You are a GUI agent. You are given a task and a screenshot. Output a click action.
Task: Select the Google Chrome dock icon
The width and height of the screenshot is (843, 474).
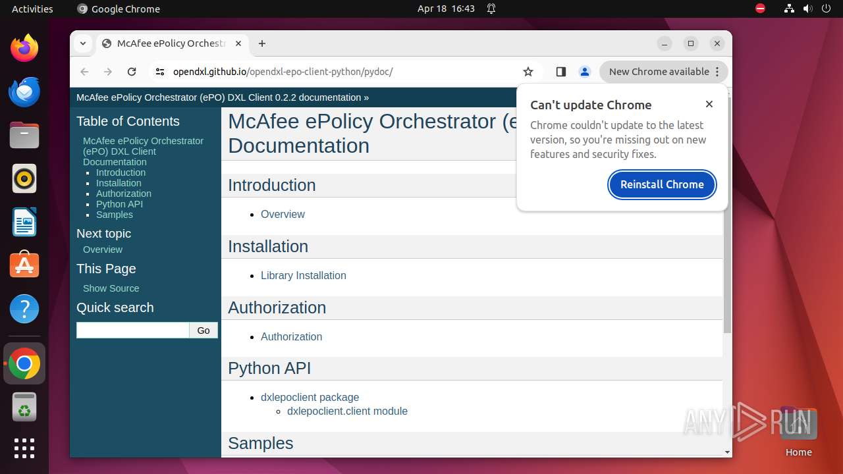click(24, 363)
